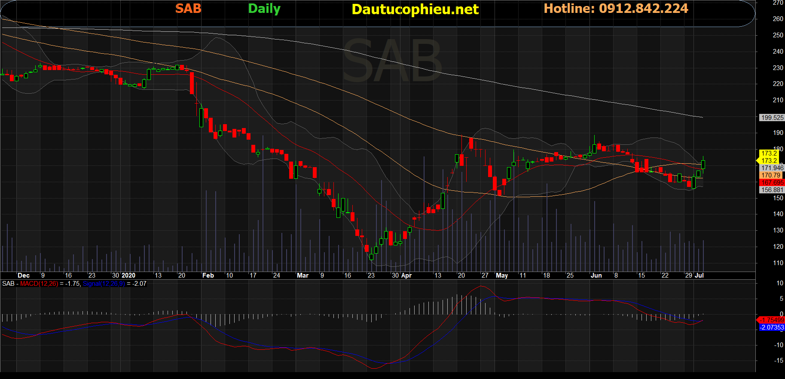Image resolution: width=785 pixels, height=379 pixels.
Task: Click the 11 date marker in May
Action: 522,275
